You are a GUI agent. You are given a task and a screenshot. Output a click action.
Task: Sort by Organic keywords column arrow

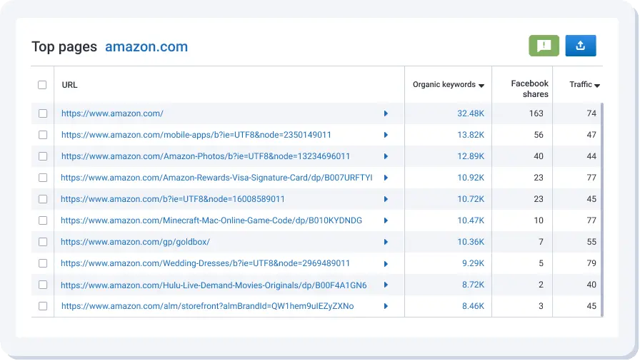click(x=481, y=86)
